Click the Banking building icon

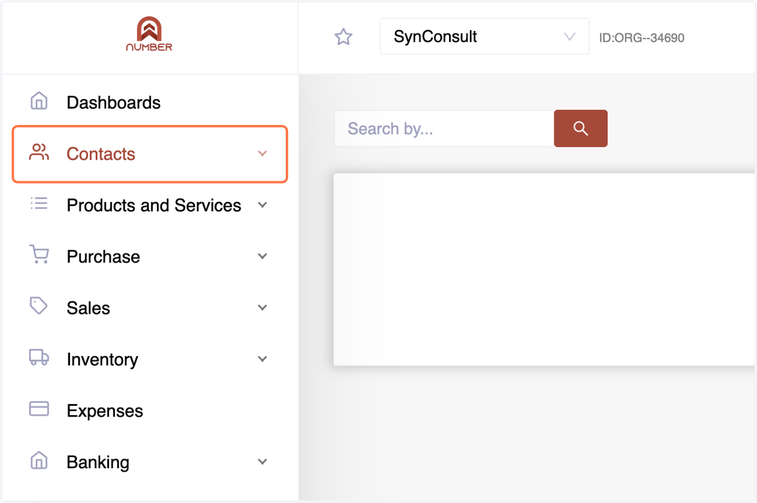[39, 460]
